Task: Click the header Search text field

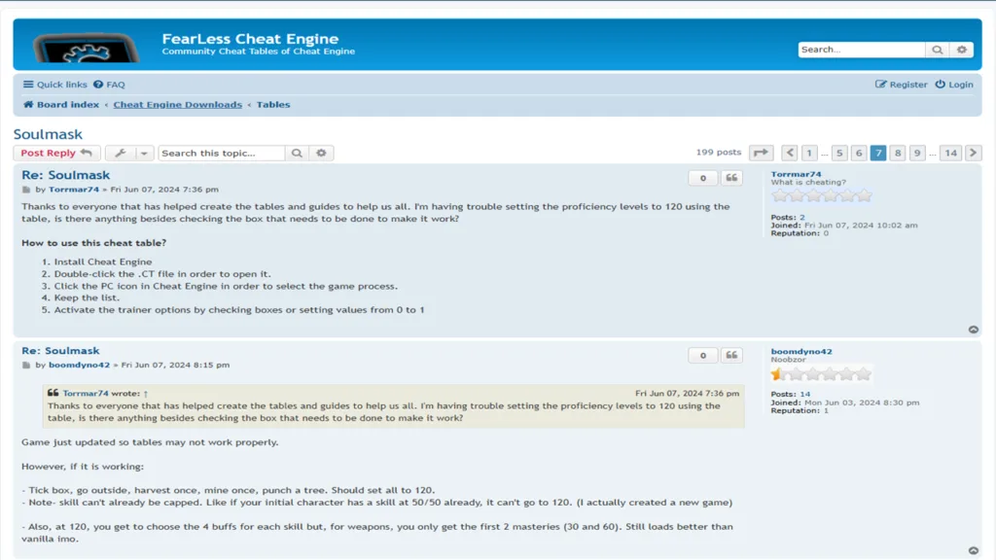Action: 862,50
